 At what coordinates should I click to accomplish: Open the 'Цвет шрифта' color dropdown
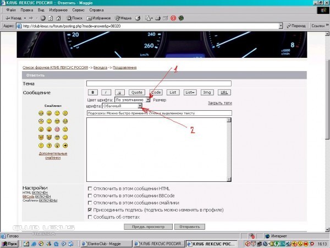coord(148,100)
